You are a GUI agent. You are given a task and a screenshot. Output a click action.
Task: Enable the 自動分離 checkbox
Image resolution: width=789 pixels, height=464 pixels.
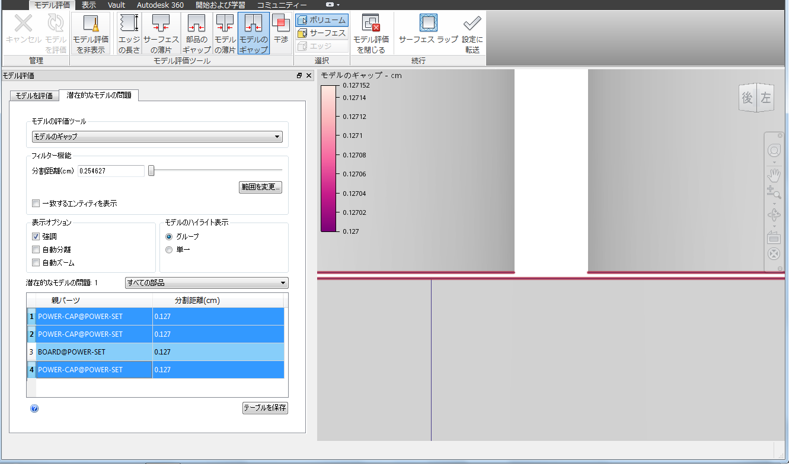[36, 250]
